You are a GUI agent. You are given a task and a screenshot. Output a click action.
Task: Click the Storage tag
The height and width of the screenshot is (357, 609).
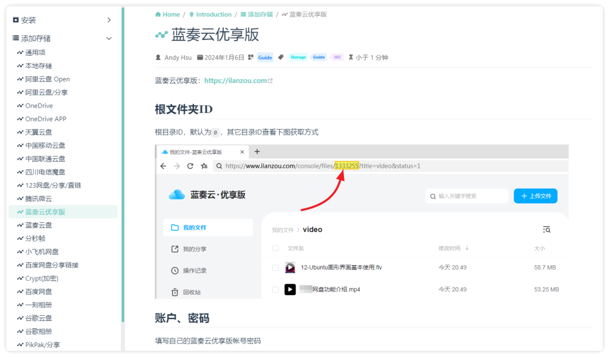(298, 57)
